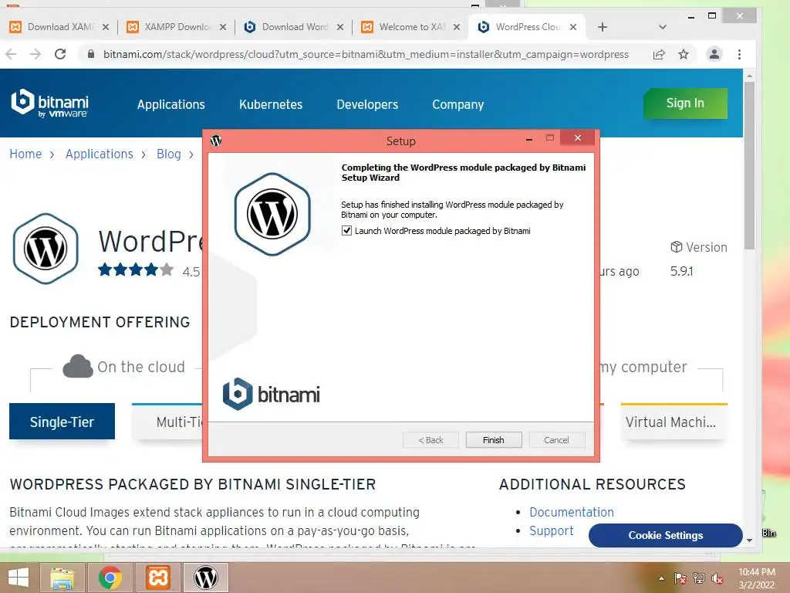This screenshot has width=790, height=593.
Task: Bookmark this page with the star icon
Action: [x=684, y=54]
